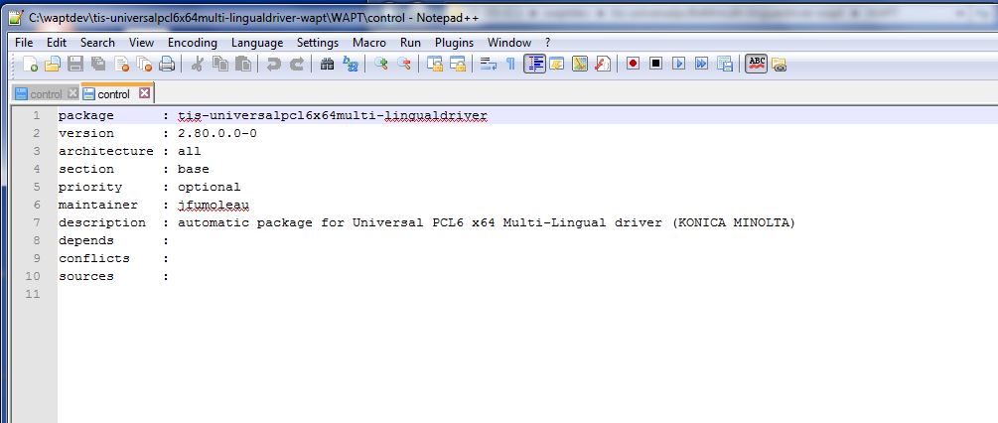This screenshot has height=423, width=998.
Task: Click the Close document toolbar icon
Action: pyautogui.click(x=121, y=64)
